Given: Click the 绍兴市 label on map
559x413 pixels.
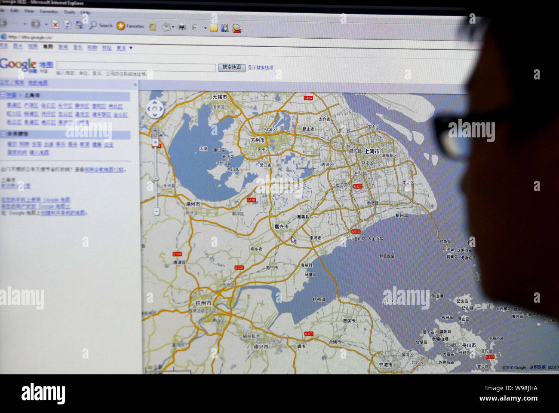Looking at the screenshot, I should (x=261, y=347).
